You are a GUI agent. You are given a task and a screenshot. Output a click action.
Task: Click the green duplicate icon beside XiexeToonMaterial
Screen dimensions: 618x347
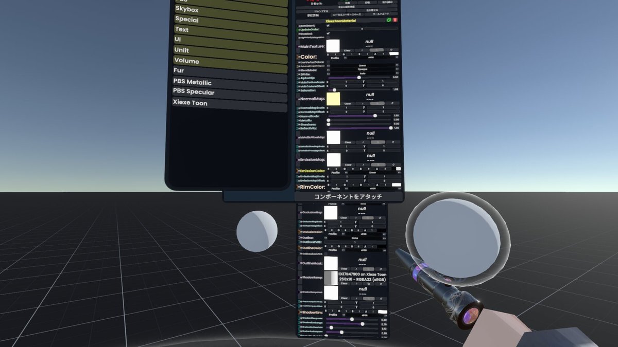coord(389,20)
